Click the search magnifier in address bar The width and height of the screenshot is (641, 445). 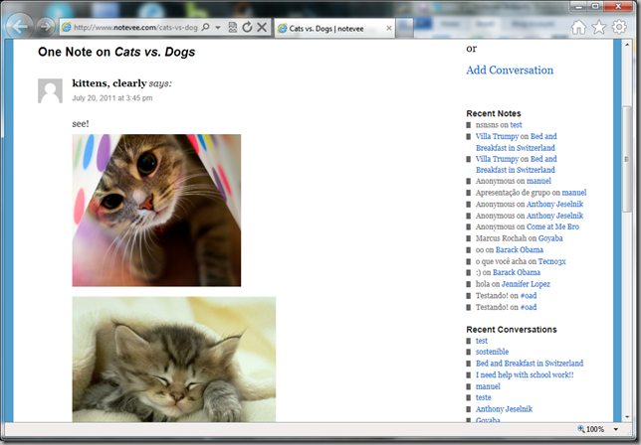(204, 28)
